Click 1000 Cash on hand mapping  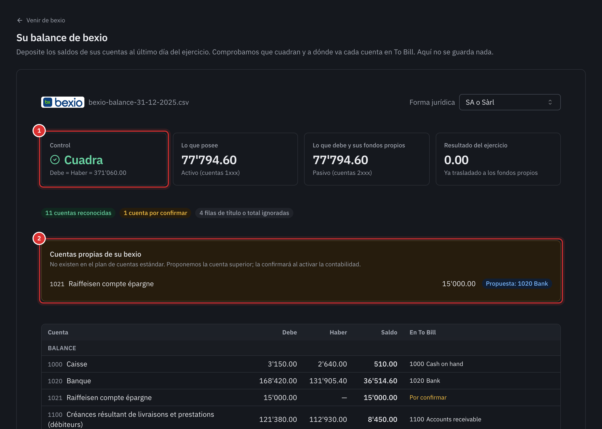pos(436,364)
